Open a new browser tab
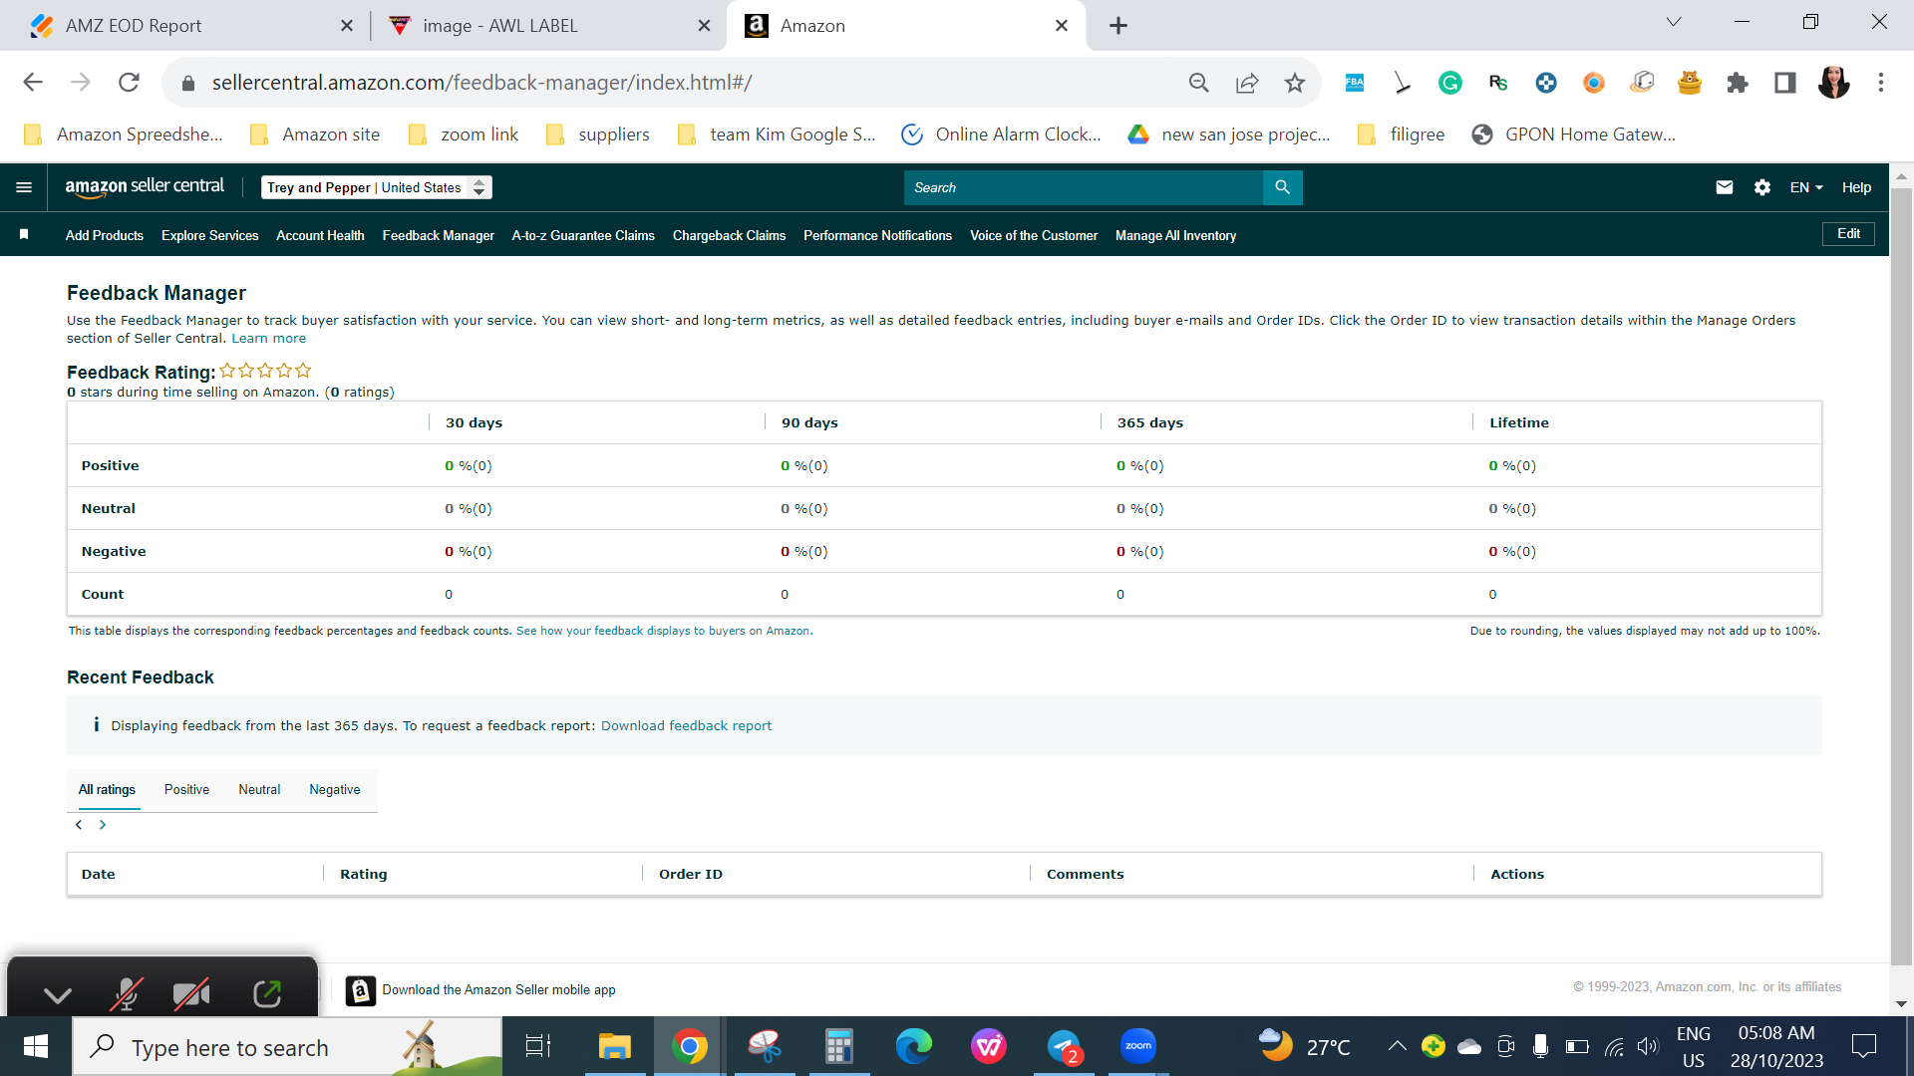Image resolution: width=1914 pixels, height=1076 pixels. pos(1118,26)
